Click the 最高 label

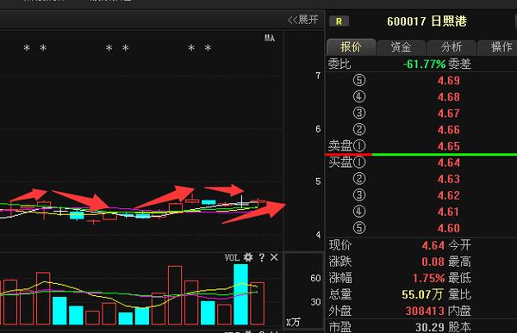pyautogui.click(x=459, y=262)
